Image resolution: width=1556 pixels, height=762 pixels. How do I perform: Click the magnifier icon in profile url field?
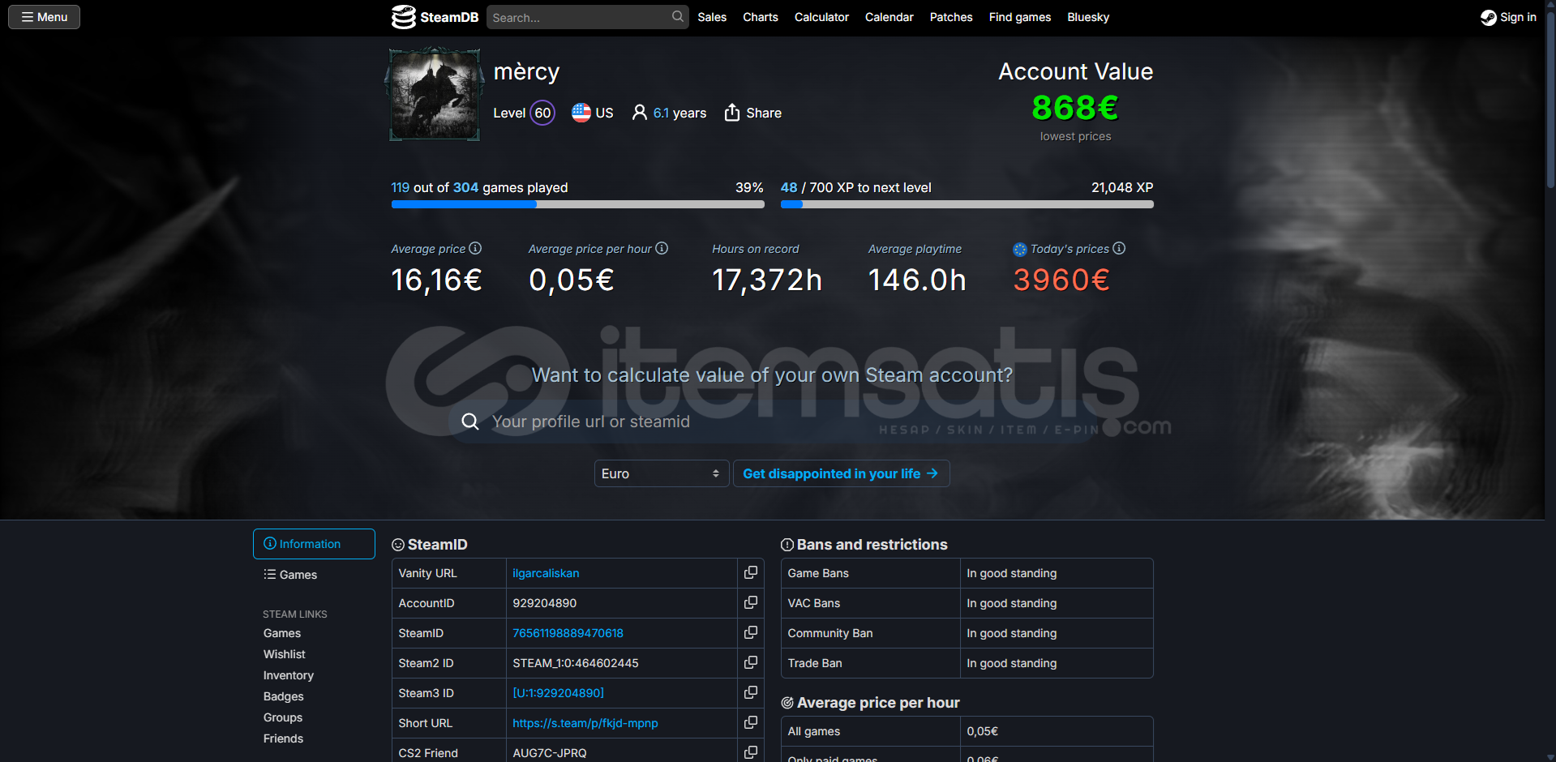(470, 422)
